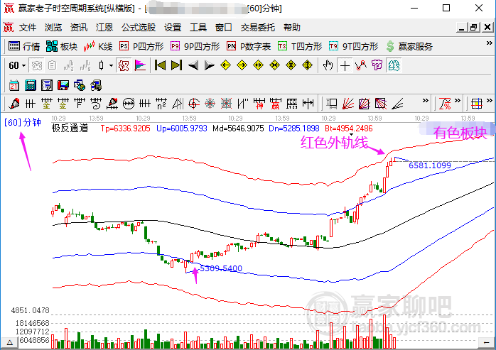Step the chart backward with black left arrow
This screenshot has width=496, height=350.
[x=193, y=65]
